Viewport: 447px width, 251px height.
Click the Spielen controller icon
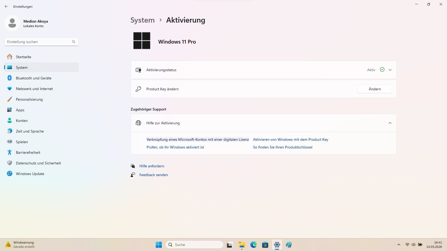tap(9, 142)
